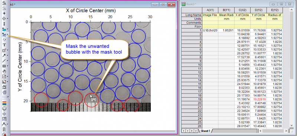The width and height of the screenshot is (297, 136).
Task: Open dropdown next to Regional Data Selector
Action: pyautogui.click(x=7, y=29)
